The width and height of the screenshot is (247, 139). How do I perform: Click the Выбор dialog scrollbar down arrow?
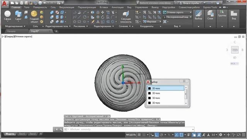[x=186, y=103]
